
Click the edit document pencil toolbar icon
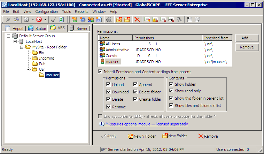click(x=197, y=20)
